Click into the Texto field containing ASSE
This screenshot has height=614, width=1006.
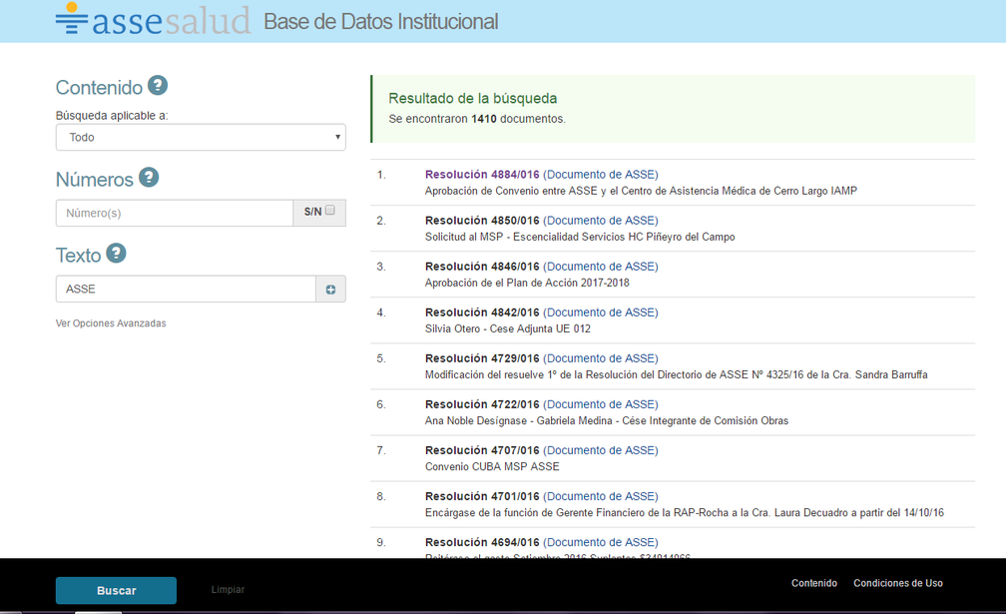186,290
